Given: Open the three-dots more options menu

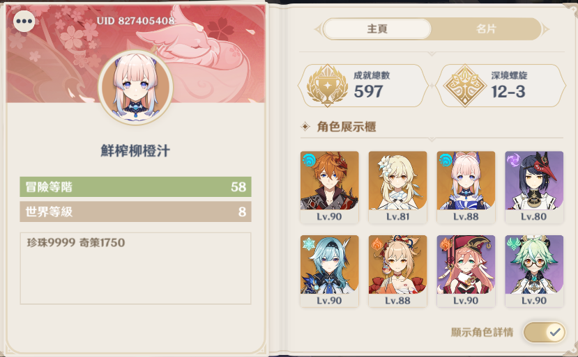Looking at the screenshot, I should coord(24,21).
